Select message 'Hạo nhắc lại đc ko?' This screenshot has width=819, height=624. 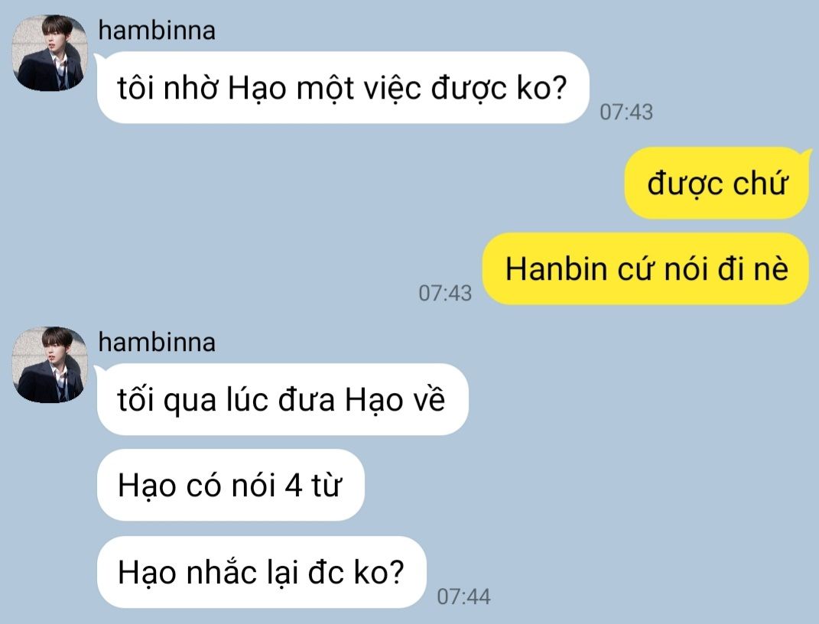tap(262, 572)
